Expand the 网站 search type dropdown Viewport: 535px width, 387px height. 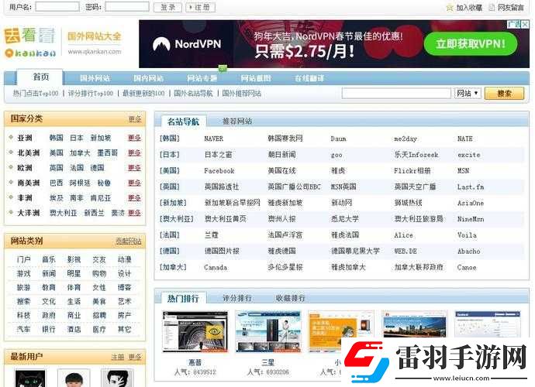pos(468,93)
